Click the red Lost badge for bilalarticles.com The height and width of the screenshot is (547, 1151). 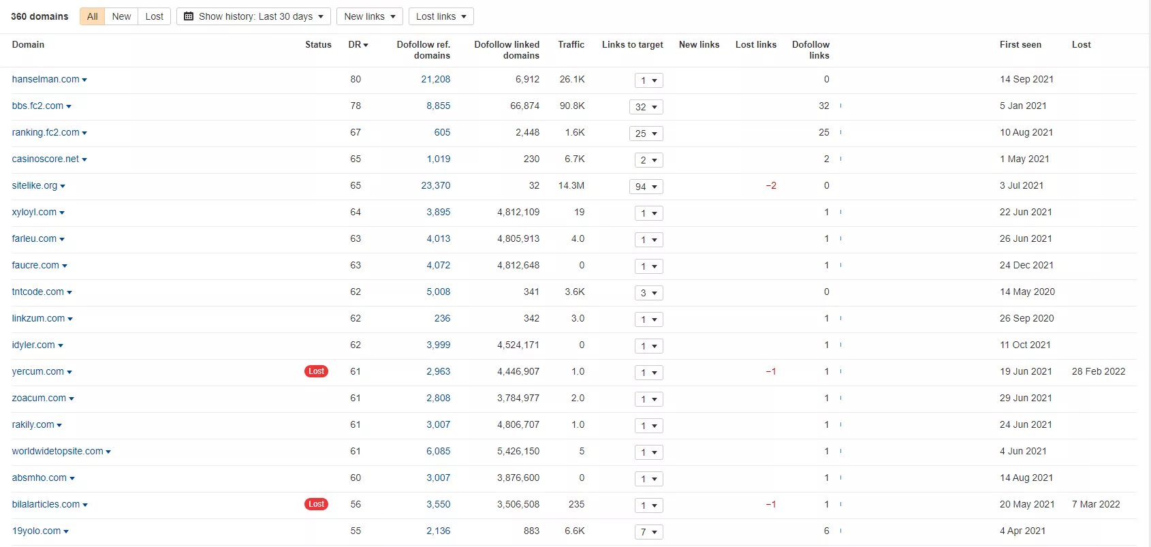pyautogui.click(x=316, y=504)
